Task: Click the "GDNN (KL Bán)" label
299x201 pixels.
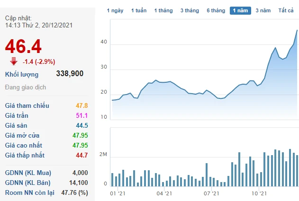Action: tap(28, 183)
